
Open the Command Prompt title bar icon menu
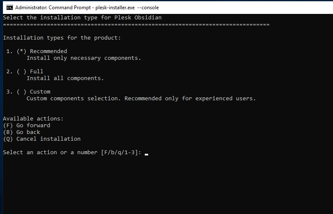(x=10, y=8)
